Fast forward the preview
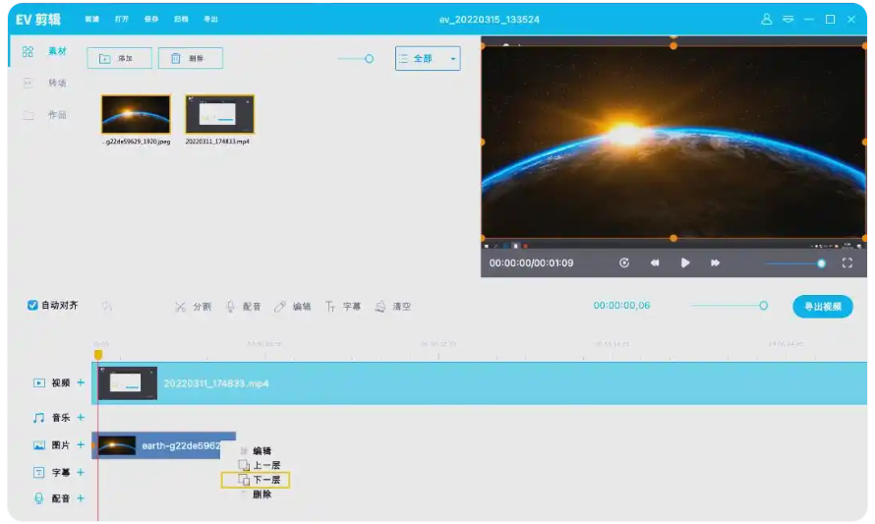 pos(716,263)
